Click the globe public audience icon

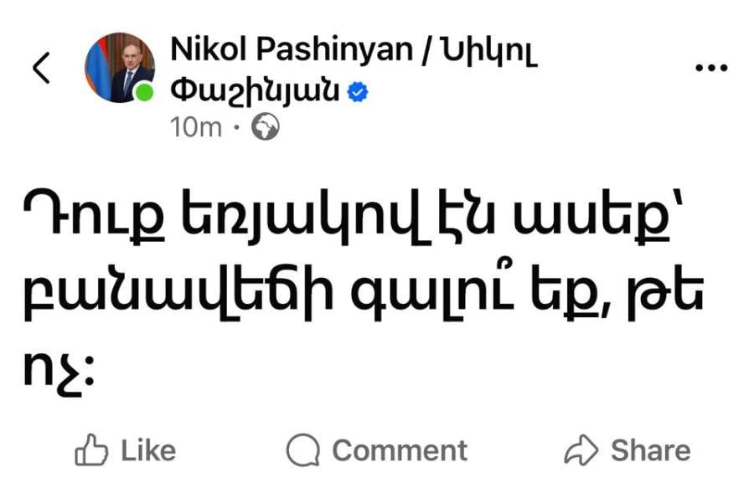266,127
